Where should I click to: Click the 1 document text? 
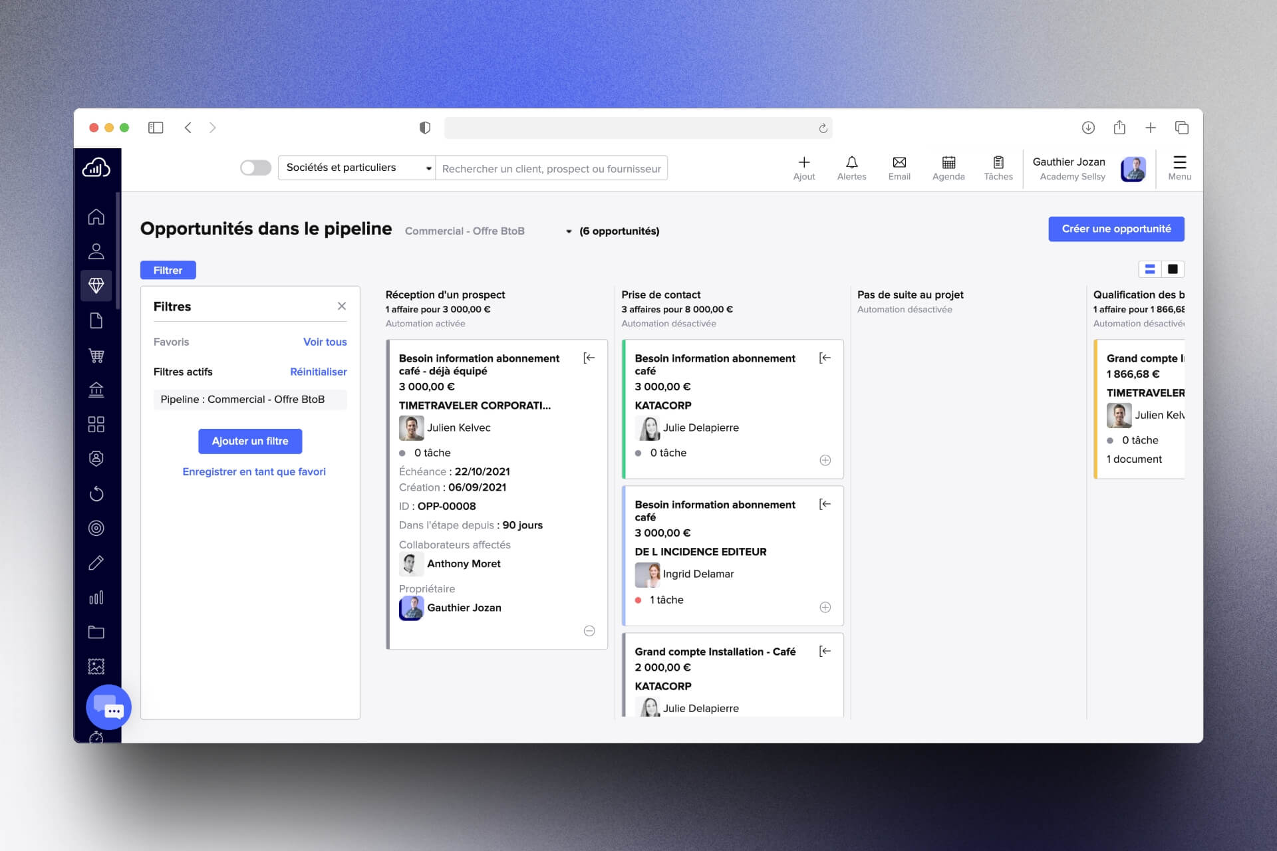1134,459
